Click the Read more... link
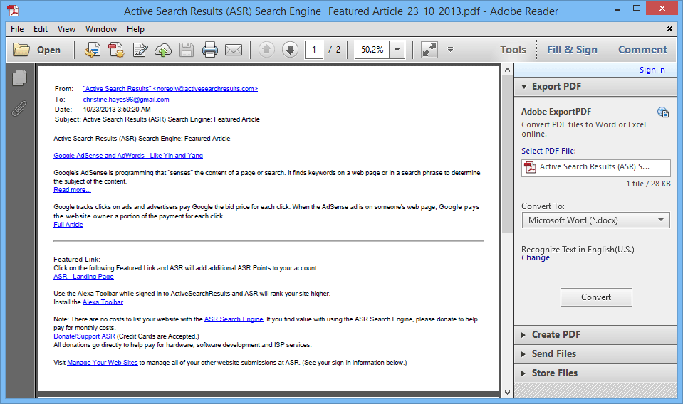This screenshot has height=404, width=683. [x=73, y=190]
